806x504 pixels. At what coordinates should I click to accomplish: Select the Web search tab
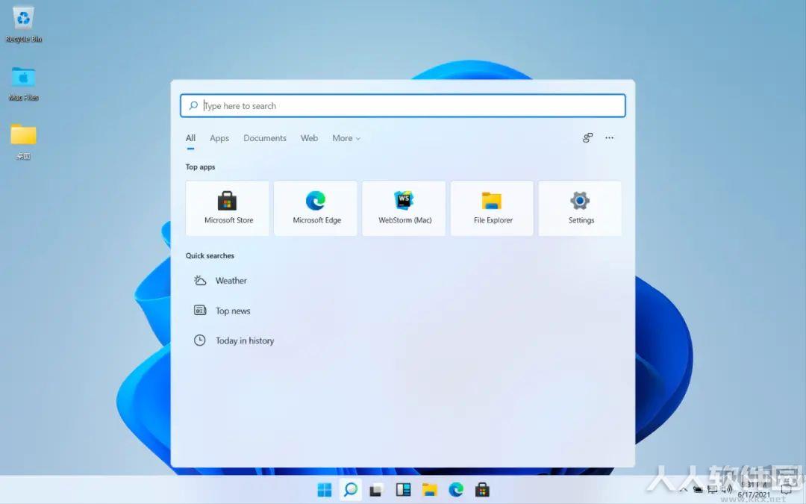309,138
